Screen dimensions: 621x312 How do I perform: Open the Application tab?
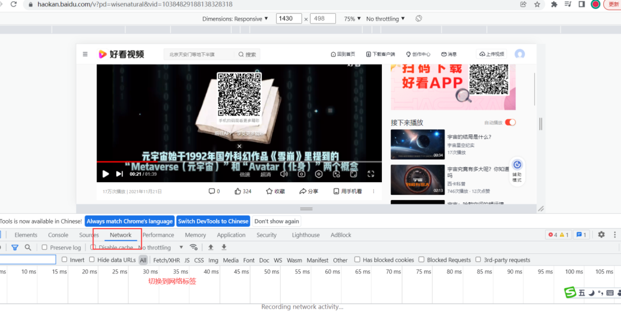click(x=231, y=235)
